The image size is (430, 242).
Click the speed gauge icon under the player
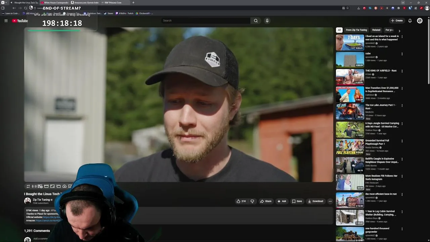pos(64,186)
